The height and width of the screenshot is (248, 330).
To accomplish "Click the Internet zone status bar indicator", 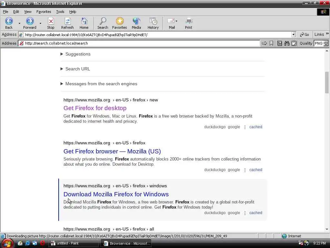I will point(292,236).
